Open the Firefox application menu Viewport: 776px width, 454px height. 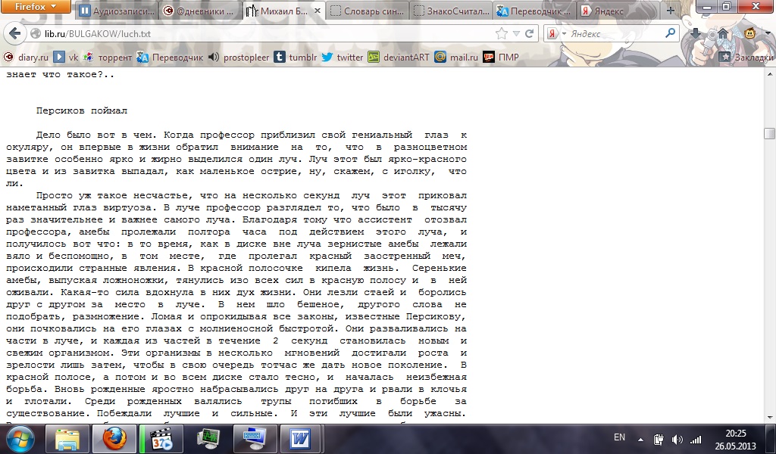click(36, 8)
